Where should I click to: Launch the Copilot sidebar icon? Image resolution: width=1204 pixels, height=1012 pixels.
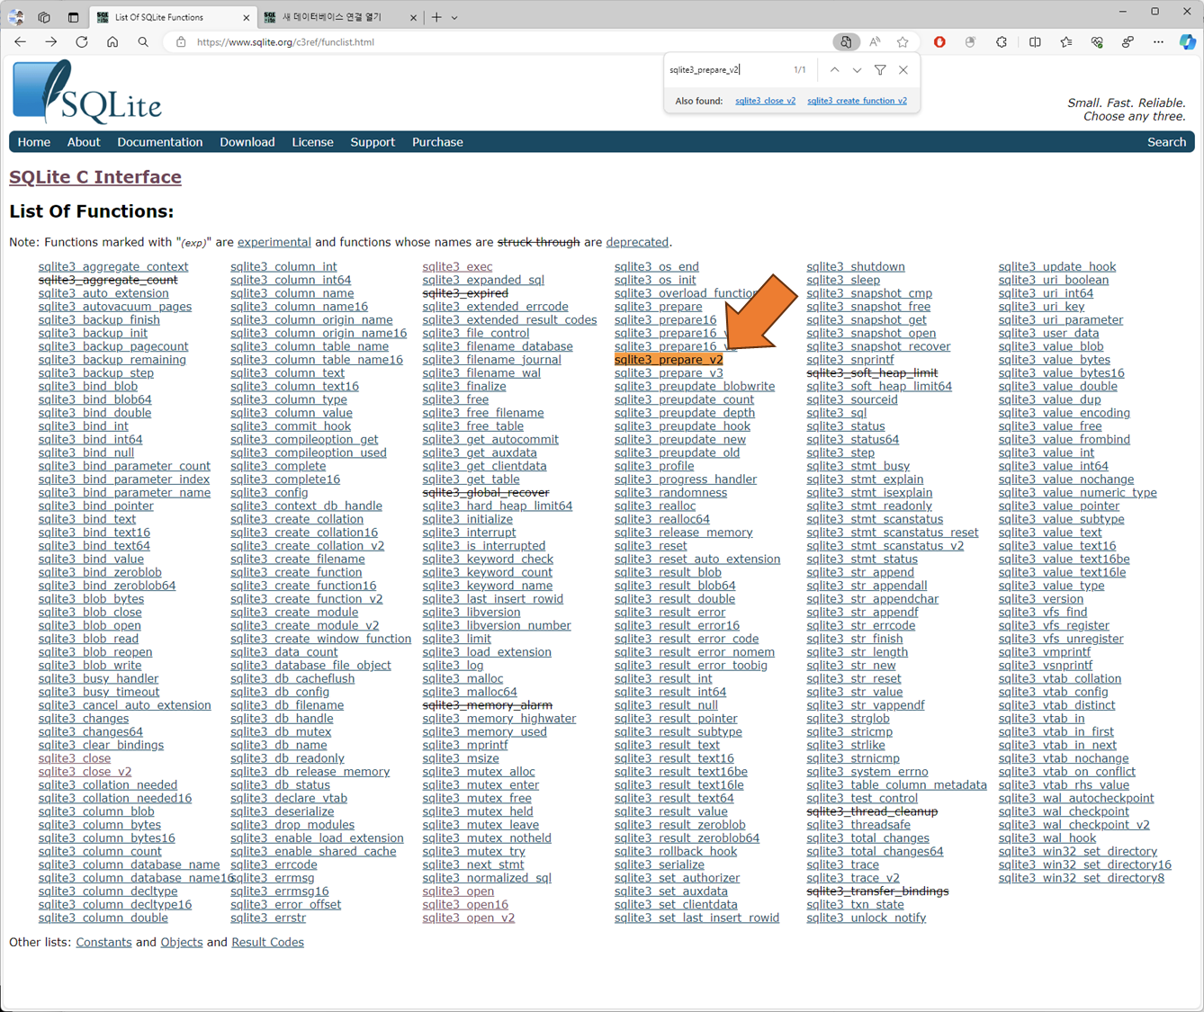pyautogui.click(x=1188, y=42)
